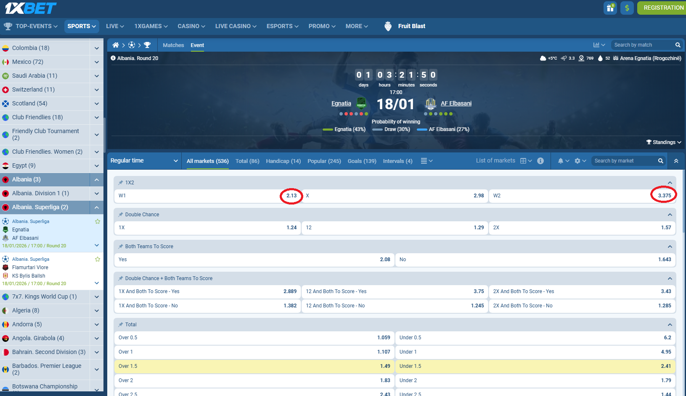This screenshot has height=396, width=686.
Task: Switch to the Total (86) tab
Action: pyautogui.click(x=247, y=161)
